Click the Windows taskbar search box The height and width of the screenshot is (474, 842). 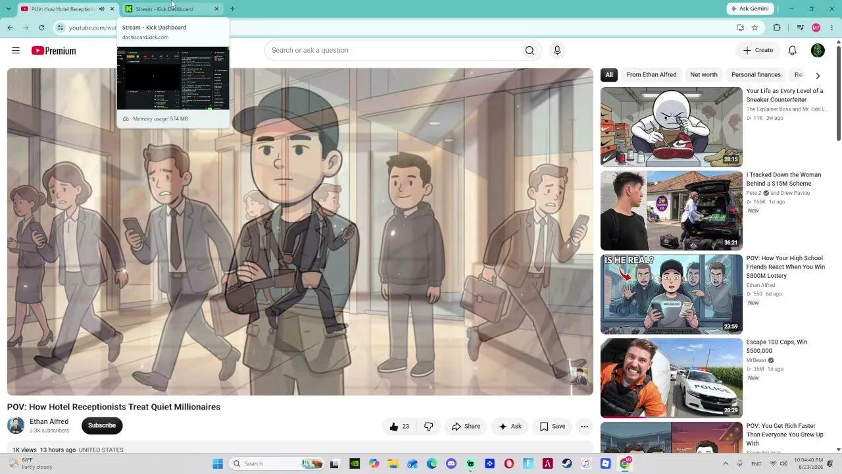[276, 463]
